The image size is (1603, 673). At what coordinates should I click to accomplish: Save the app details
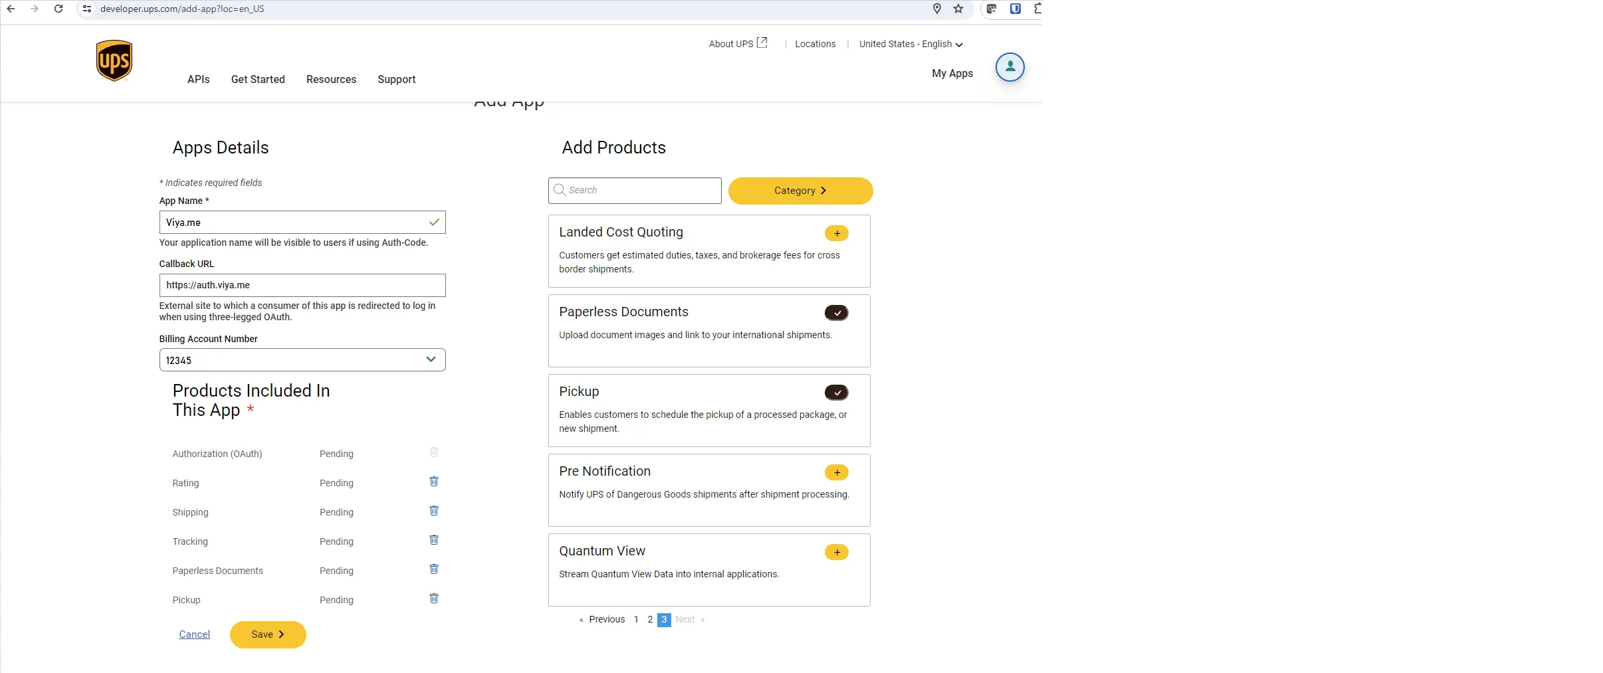coord(267,634)
